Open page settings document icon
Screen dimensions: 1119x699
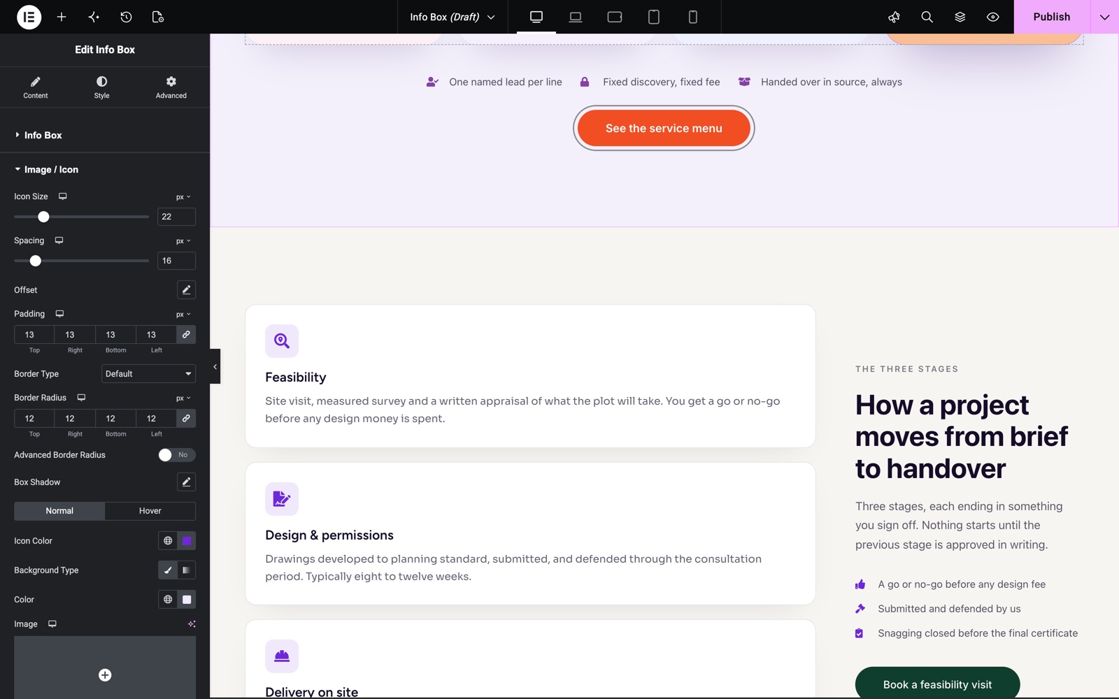pyautogui.click(x=158, y=17)
